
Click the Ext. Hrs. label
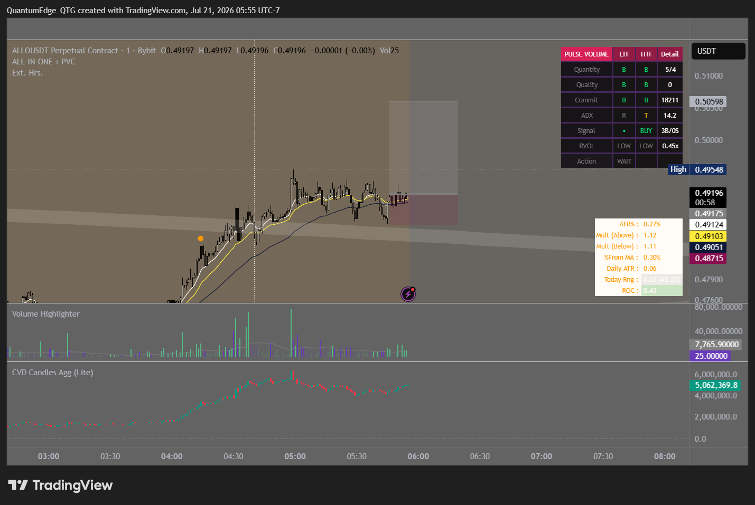(x=27, y=73)
